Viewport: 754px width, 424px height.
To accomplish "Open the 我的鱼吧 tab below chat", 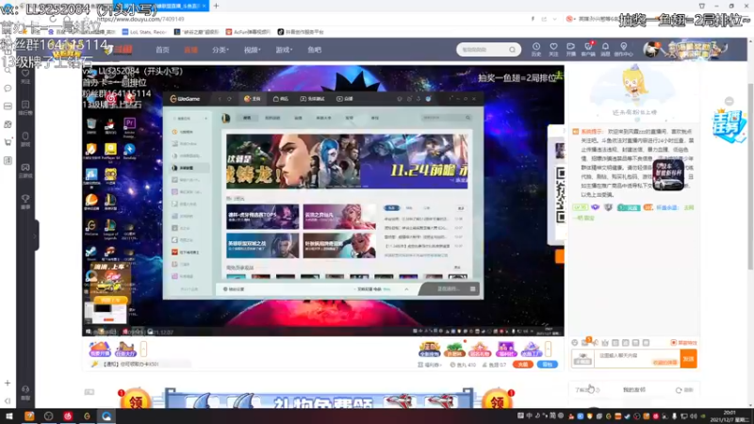I will (x=633, y=390).
